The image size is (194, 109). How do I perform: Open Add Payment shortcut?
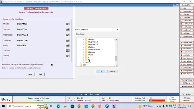pyautogui.click(x=187, y=24)
